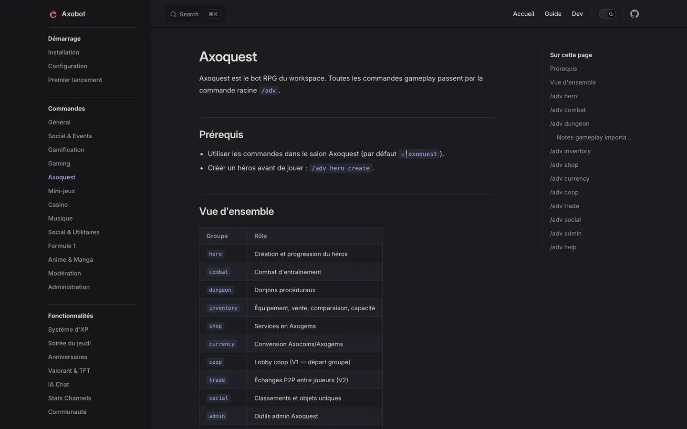The height and width of the screenshot is (429, 687).
Task: Open Anime & Manga sidebar link
Action: 71,260
